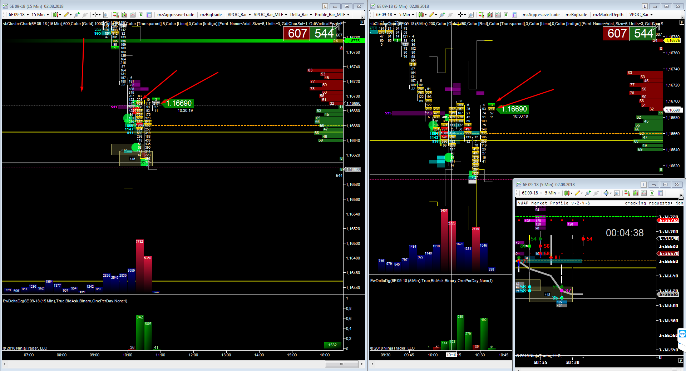The height and width of the screenshot is (371, 686).
Task: Open zoom frame magnifier in top 5 Min window
Action: pyautogui.click(x=471, y=15)
